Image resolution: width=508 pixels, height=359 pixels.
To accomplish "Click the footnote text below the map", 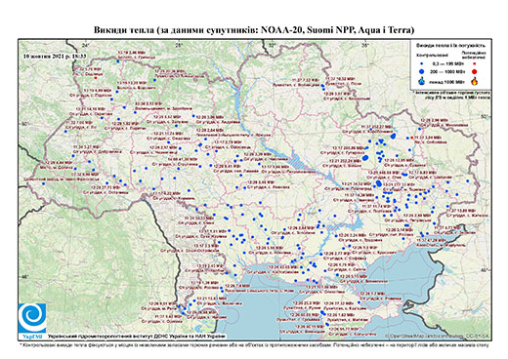I will pos(254,344).
